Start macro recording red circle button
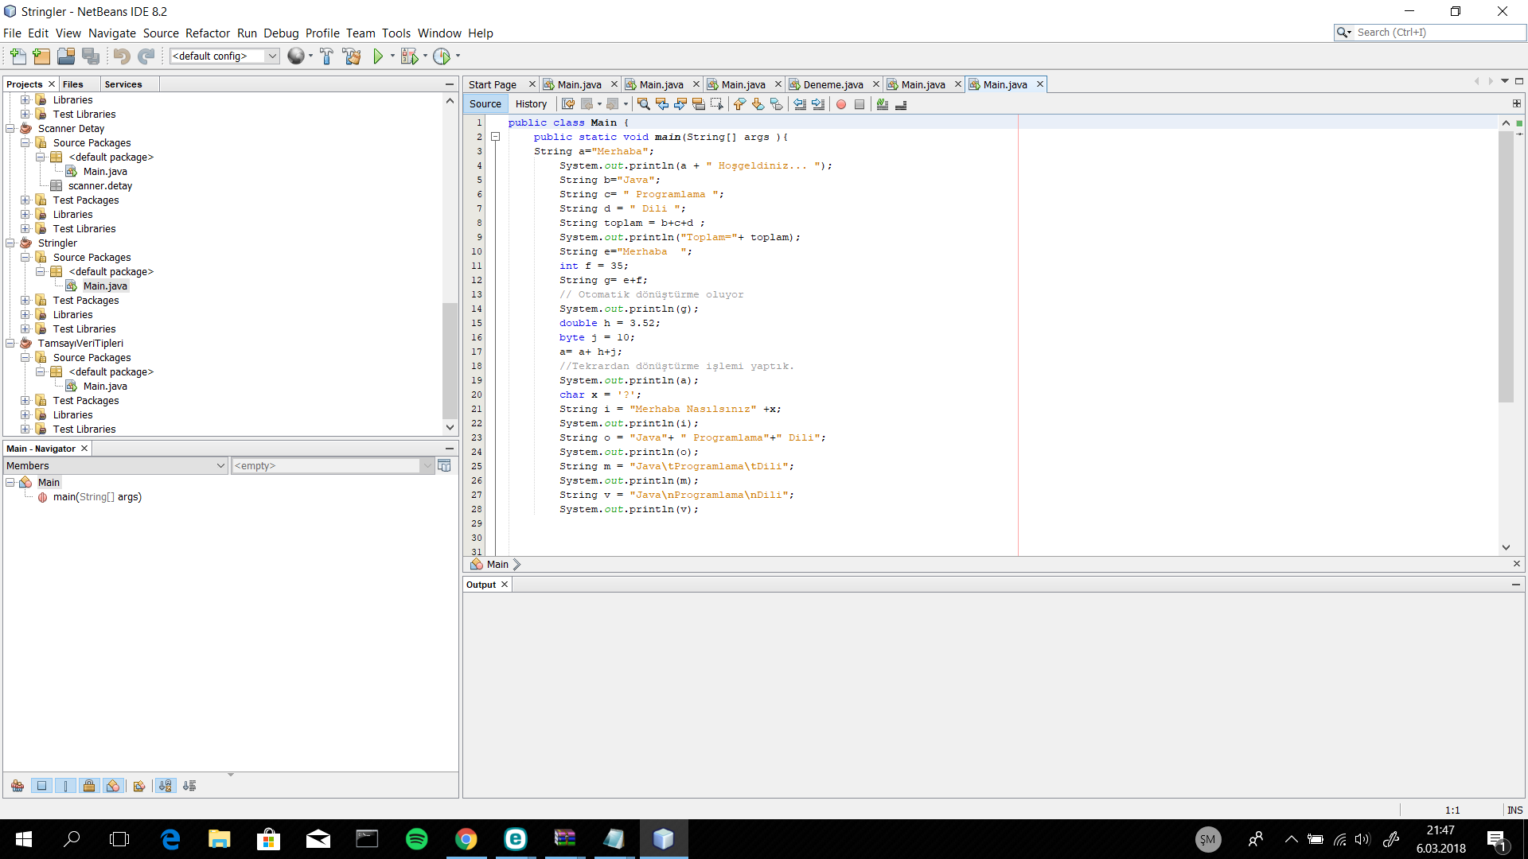The height and width of the screenshot is (859, 1528). [841, 104]
